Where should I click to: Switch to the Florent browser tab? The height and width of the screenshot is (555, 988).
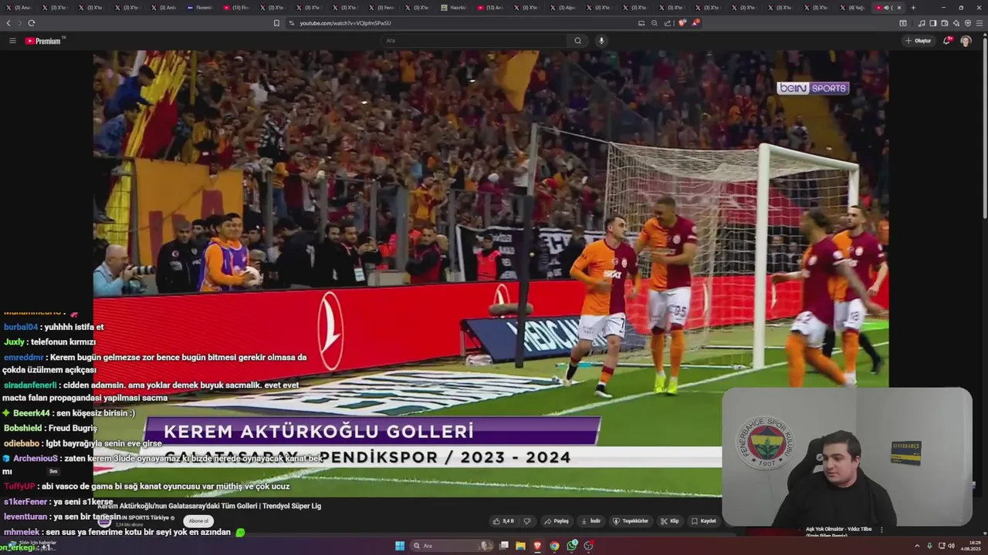[x=199, y=8]
